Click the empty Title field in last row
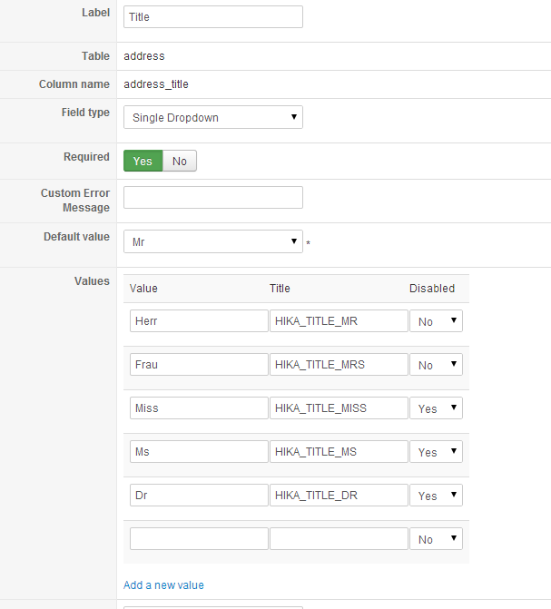Viewport: 551px width, 609px height. coord(339,539)
